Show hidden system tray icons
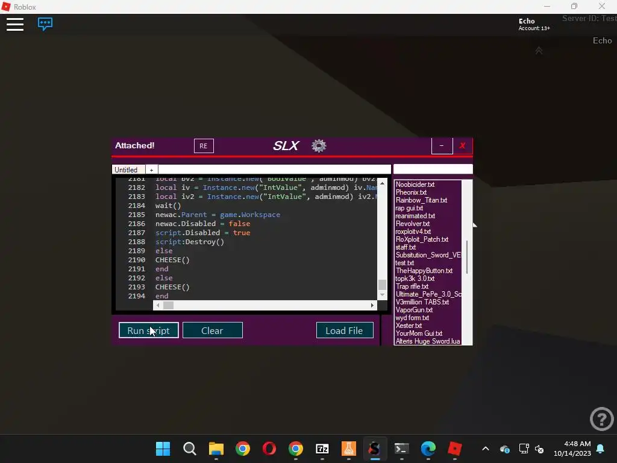This screenshot has width=617, height=463. 486,449
